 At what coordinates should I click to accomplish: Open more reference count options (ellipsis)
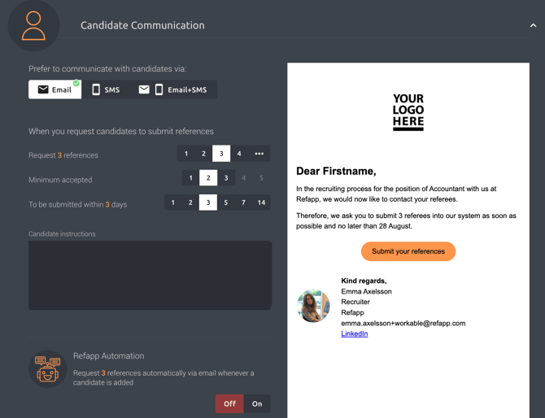[x=259, y=154]
